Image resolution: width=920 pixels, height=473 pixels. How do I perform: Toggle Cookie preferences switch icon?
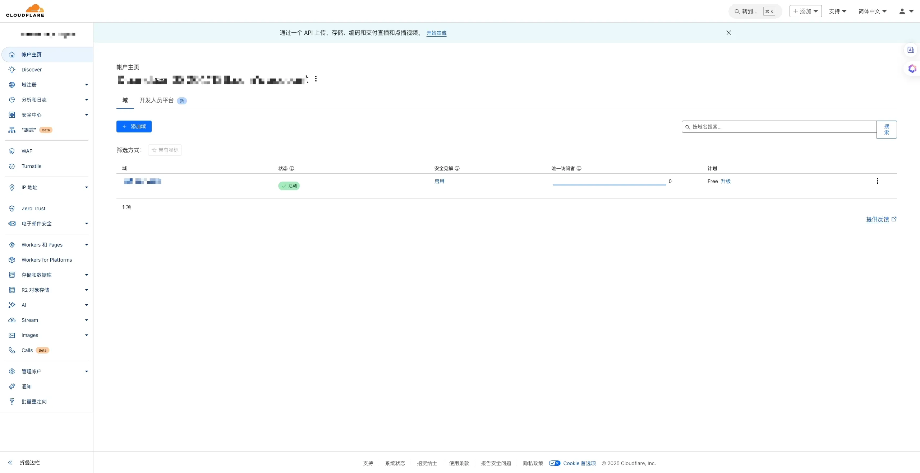(555, 463)
